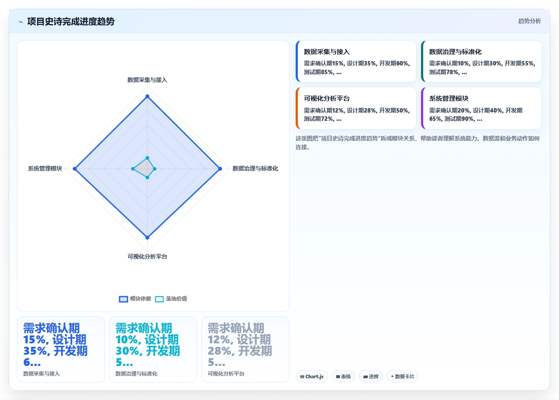Click the 趋势分析 label in header
This screenshot has width=559, height=400.
pyautogui.click(x=529, y=21)
